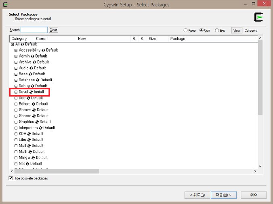273x204 pixels.
Task: Click the cycle icon next to KDE
Action: 29,134
